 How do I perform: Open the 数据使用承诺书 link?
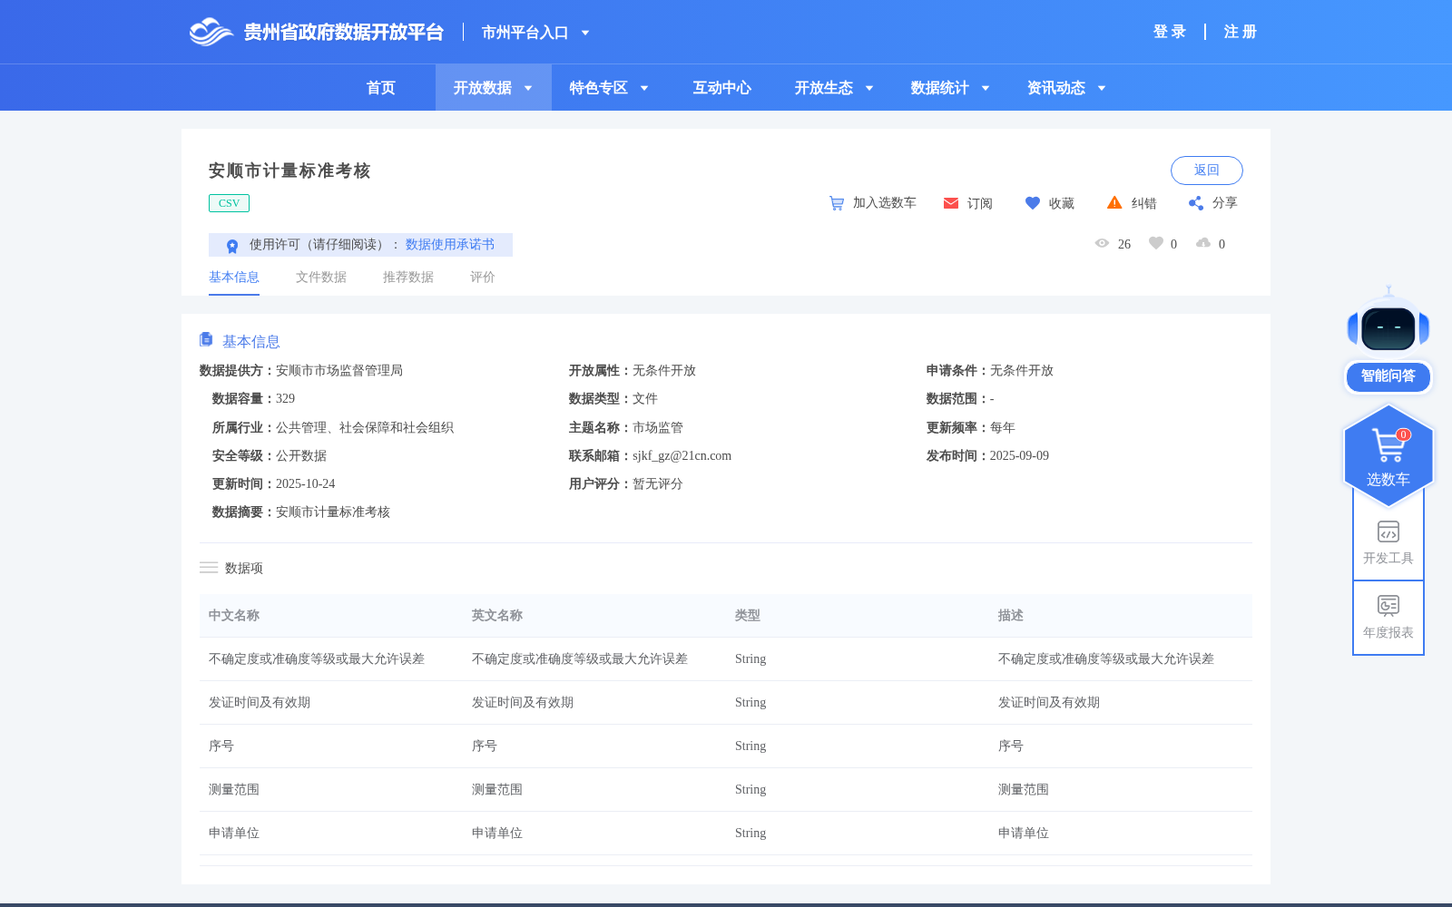click(450, 245)
